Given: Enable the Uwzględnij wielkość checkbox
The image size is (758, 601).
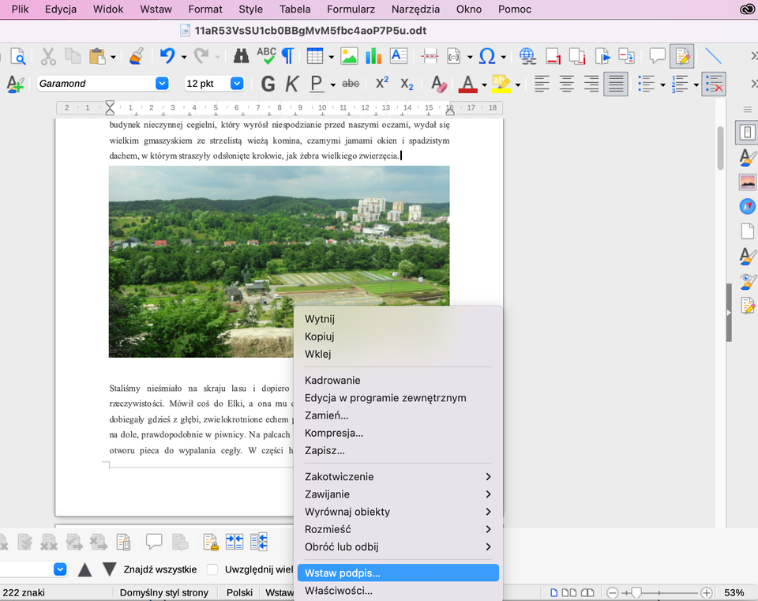Looking at the screenshot, I should pyautogui.click(x=212, y=569).
